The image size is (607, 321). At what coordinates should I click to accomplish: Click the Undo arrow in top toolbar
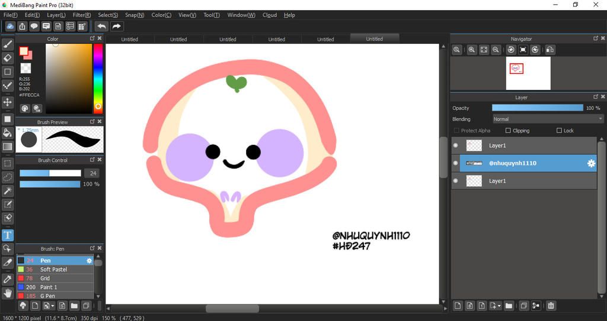(101, 26)
